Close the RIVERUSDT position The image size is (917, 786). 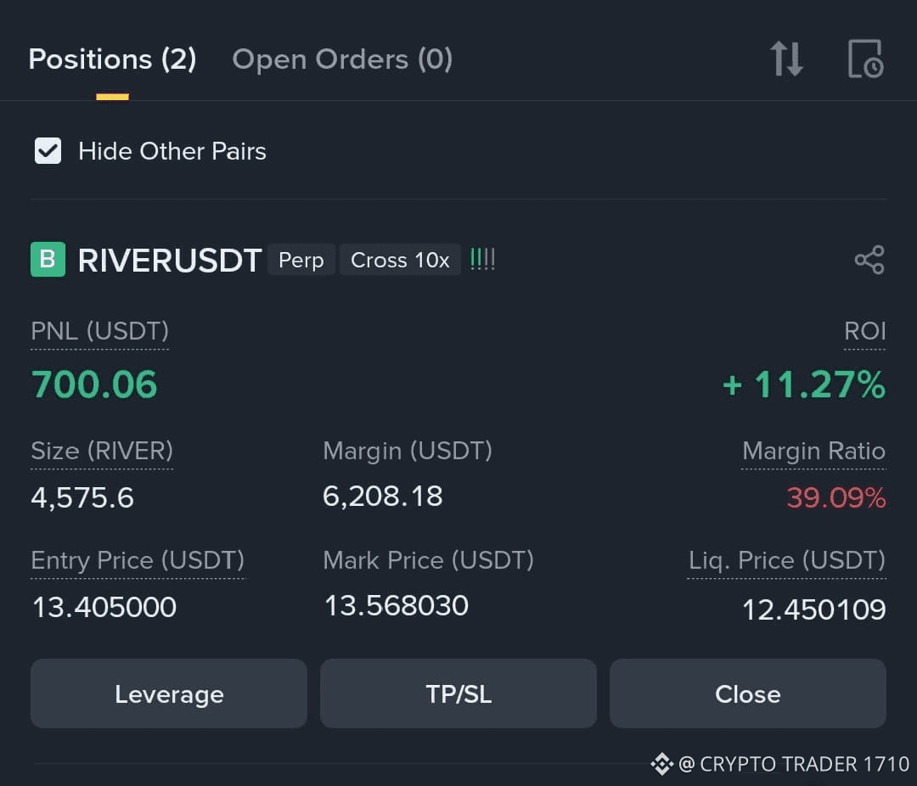click(748, 693)
